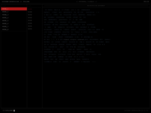The height and width of the screenshot is (113, 151).
Task: Go up via "../" above NODE_1
Action: pyautogui.click(x=4, y=6)
